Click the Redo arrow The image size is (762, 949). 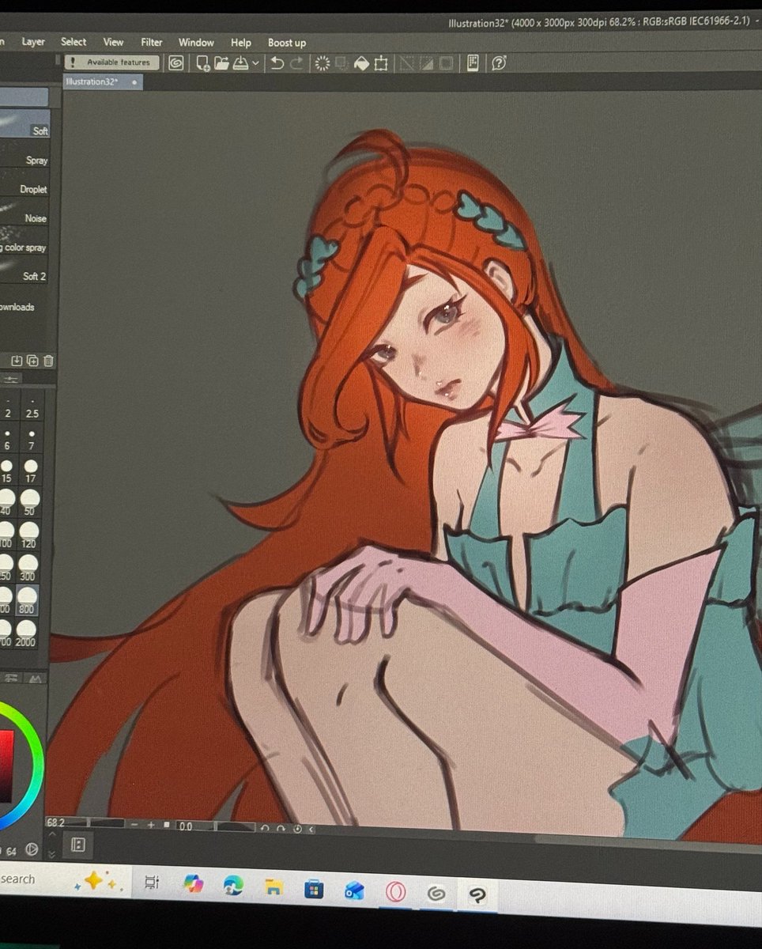[x=296, y=63]
